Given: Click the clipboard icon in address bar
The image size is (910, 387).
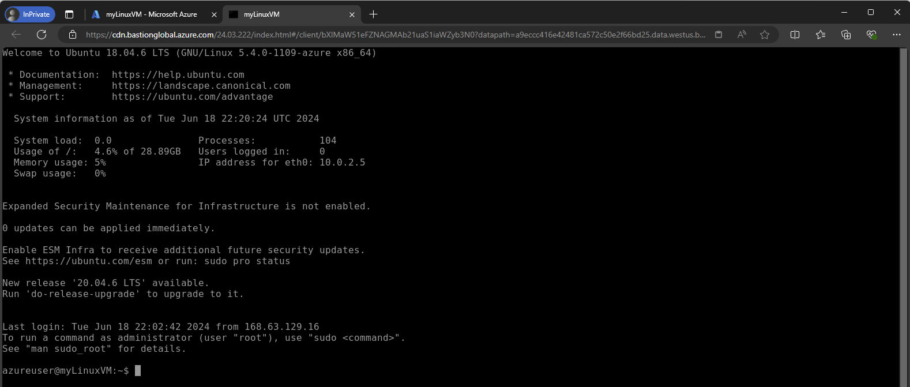Looking at the screenshot, I should tap(719, 35).
